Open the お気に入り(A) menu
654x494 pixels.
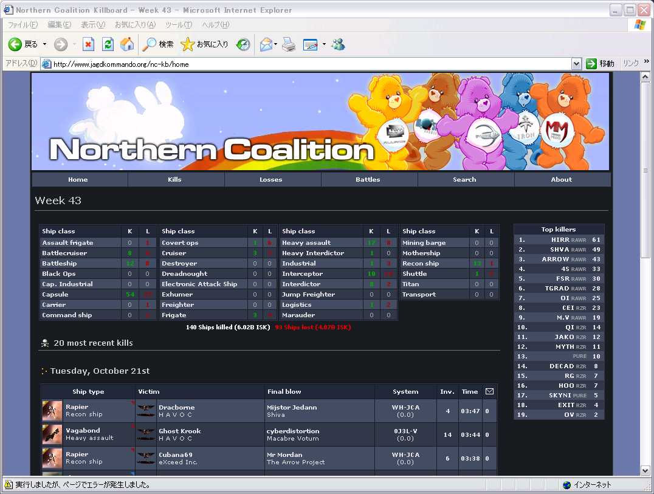click(135, 25)
